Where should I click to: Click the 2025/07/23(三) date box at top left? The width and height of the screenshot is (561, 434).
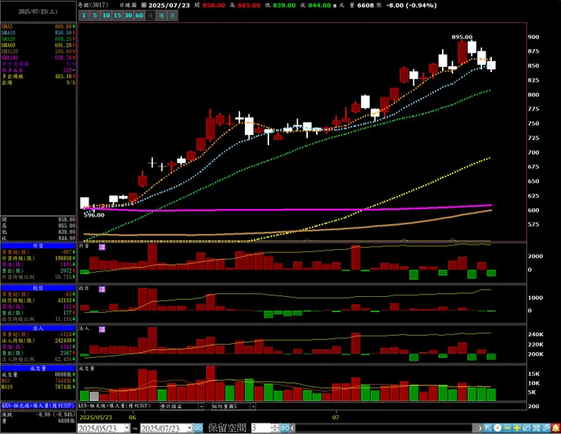click(x=38, y=11)
